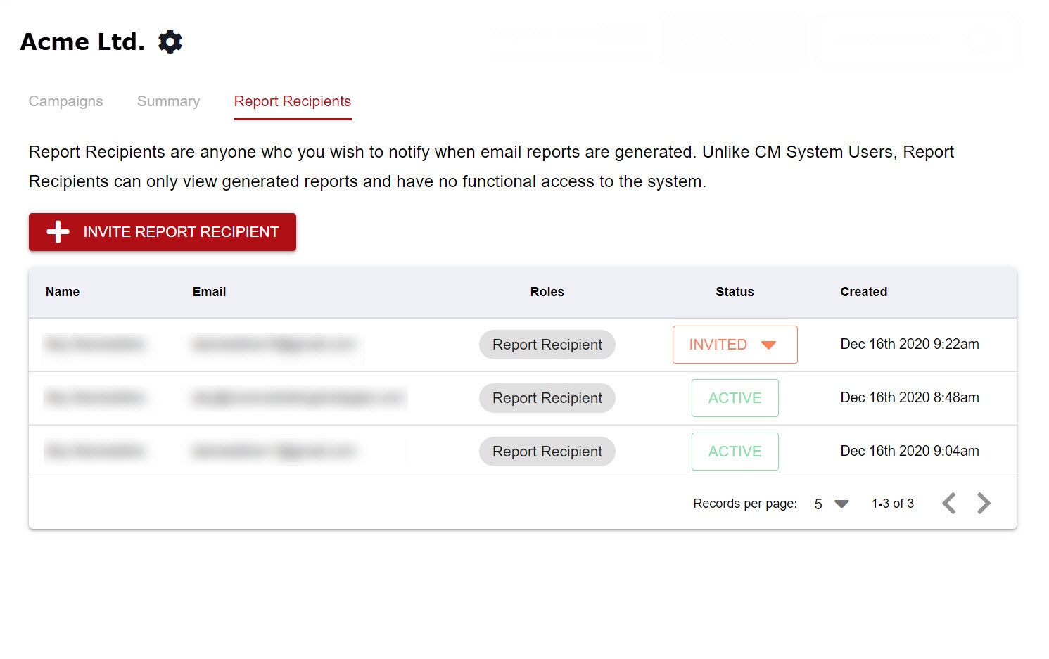Click the INVITE REPORT RECIPIENT button

[x=162, y=232]
